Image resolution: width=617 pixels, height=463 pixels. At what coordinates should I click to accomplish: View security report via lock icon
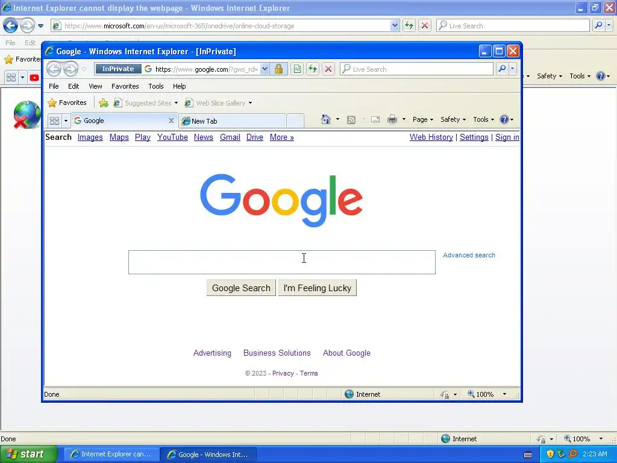278,69
